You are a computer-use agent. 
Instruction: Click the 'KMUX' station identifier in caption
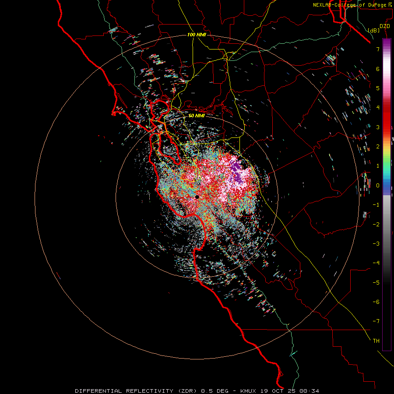(248, 391)
